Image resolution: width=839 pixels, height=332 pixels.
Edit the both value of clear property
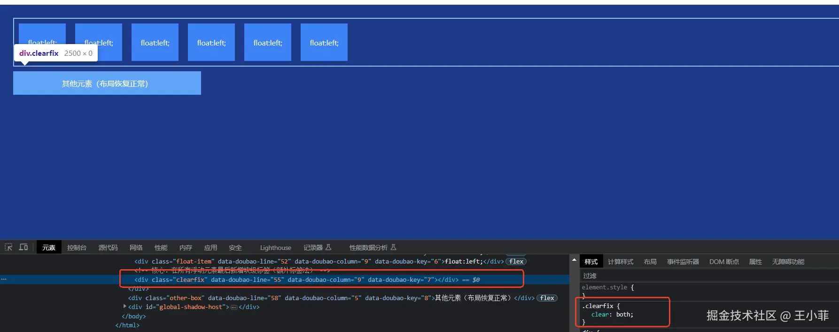point(623,315)
